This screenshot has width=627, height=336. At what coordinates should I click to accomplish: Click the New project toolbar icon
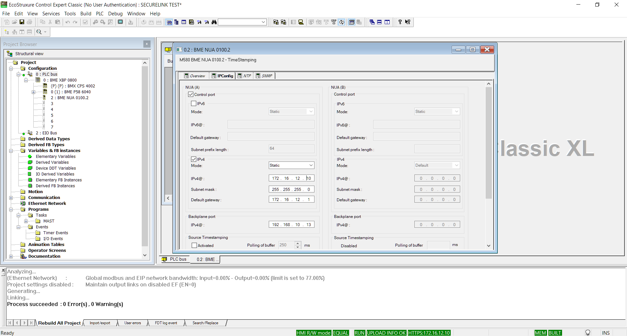click(x=7, y=22)
